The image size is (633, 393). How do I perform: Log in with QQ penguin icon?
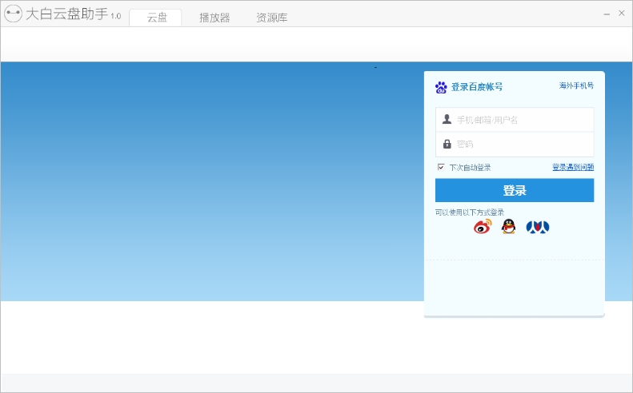coord(509,227)
